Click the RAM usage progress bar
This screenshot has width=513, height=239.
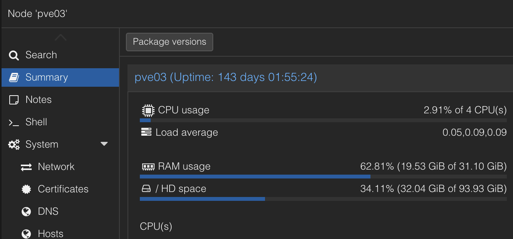[x=323, y=177]
